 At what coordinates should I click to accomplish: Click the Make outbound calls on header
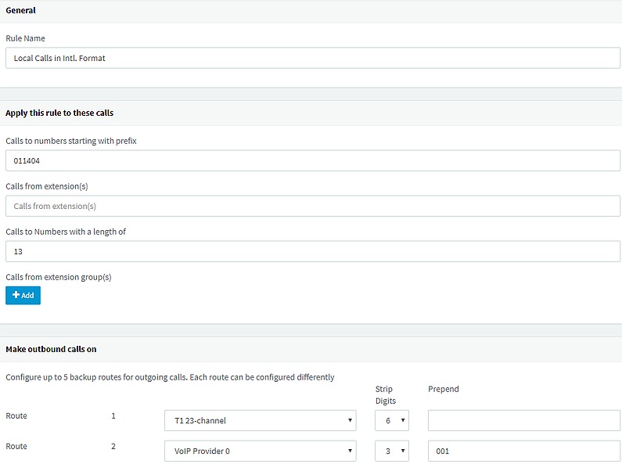(51, 349)
